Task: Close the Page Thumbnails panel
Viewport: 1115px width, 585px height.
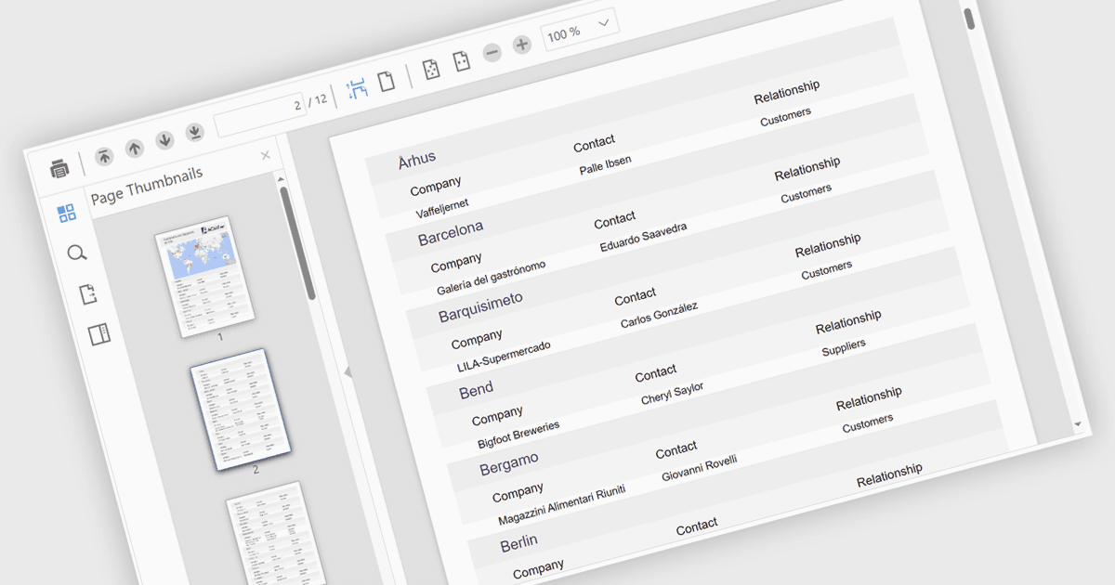Action: pyautogui.click(x=266, y=155)
